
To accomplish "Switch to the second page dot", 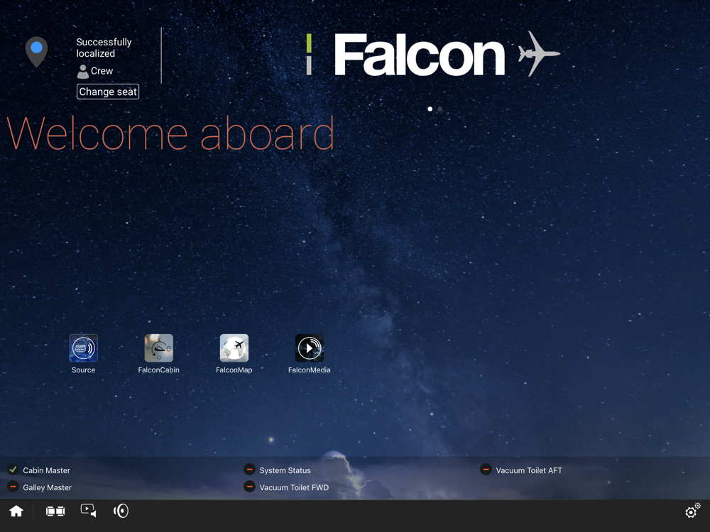I will tap(439, 109).
